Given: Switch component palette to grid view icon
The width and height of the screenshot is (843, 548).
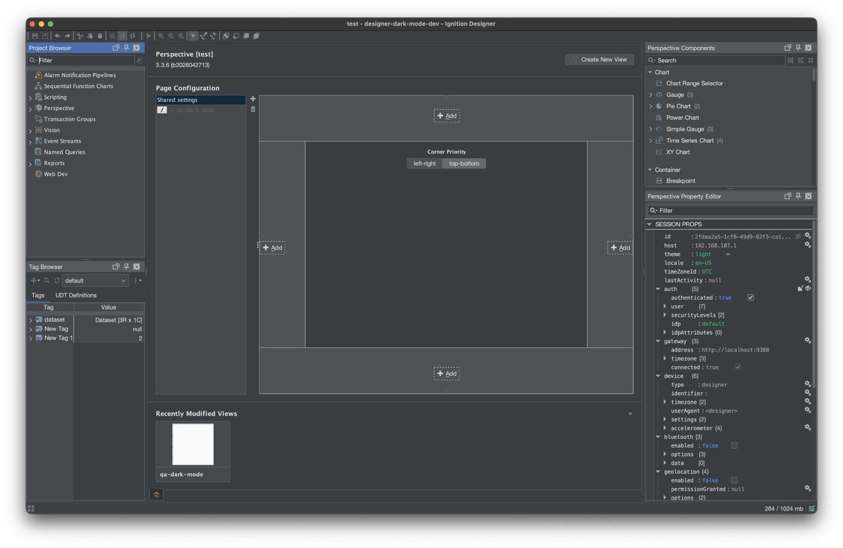Looking at the screenshot, I should [810, 60].
